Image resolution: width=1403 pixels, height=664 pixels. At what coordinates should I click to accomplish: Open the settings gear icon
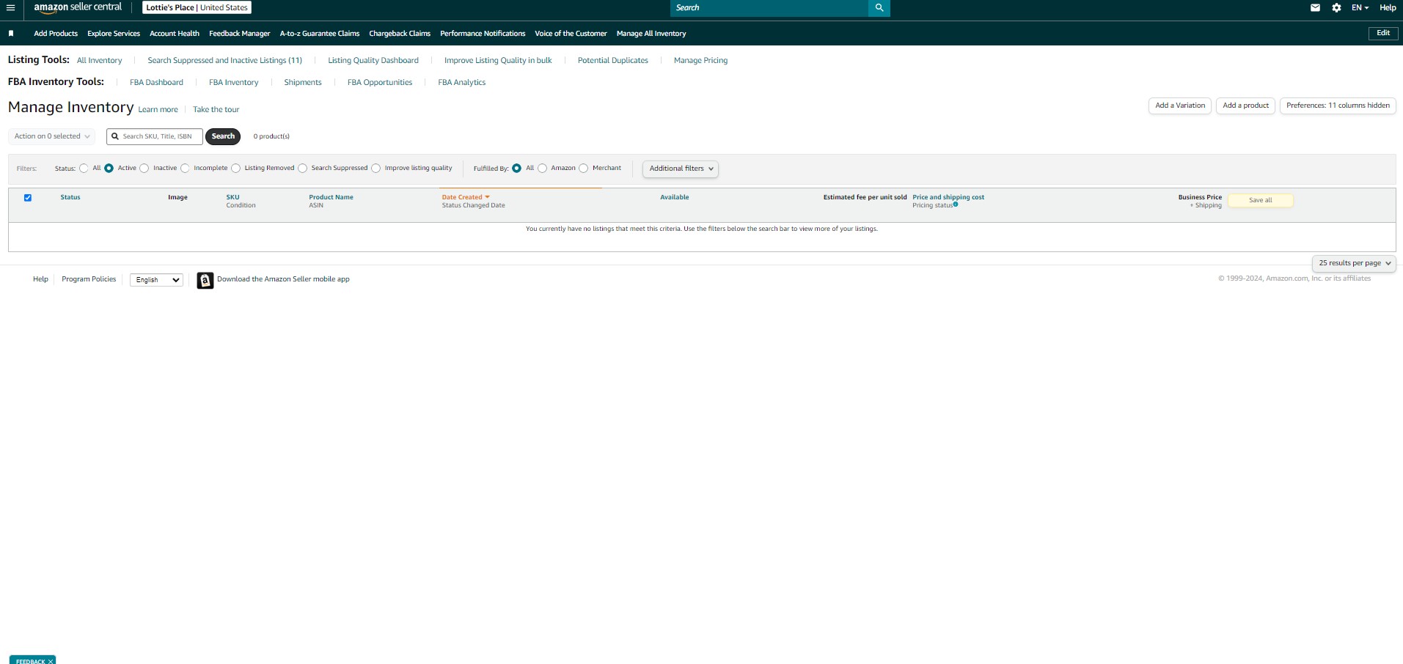1336,8
